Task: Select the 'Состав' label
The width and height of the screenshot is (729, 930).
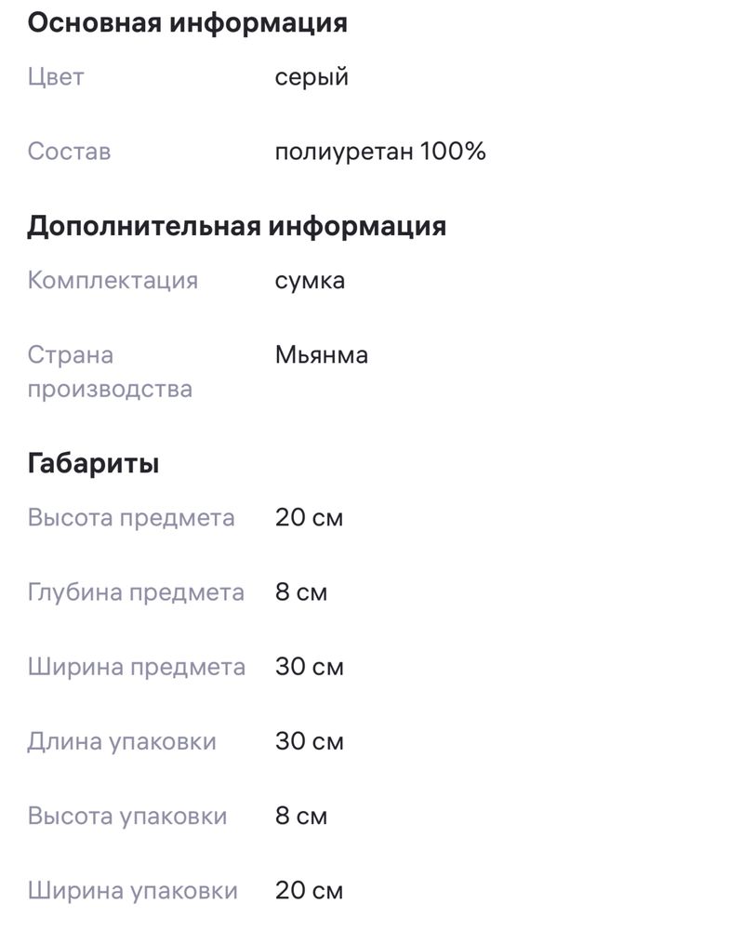Action: [70, 152]
